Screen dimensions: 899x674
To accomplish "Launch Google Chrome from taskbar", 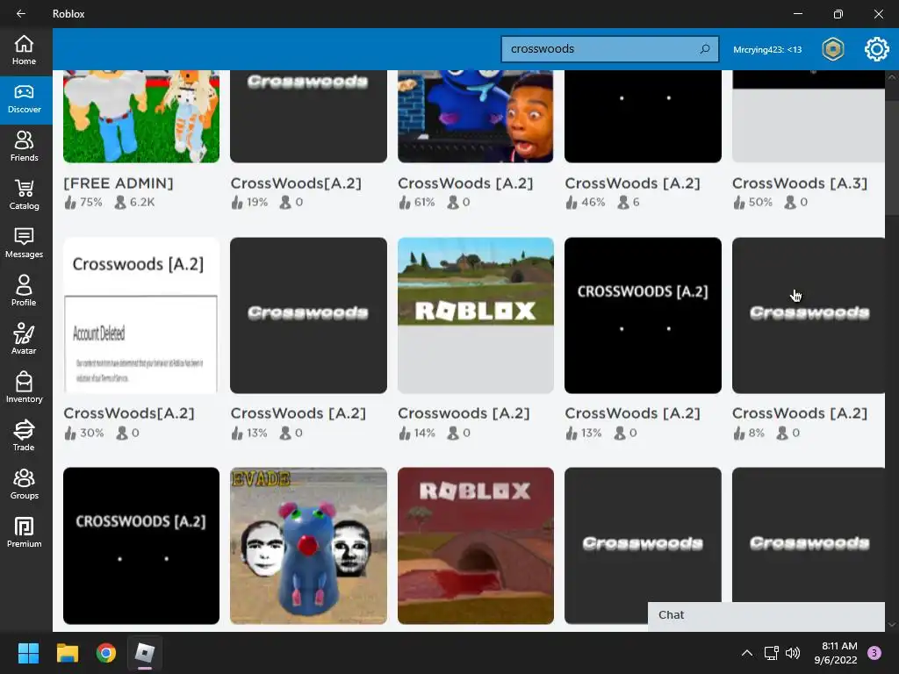I will coord(106,653).
